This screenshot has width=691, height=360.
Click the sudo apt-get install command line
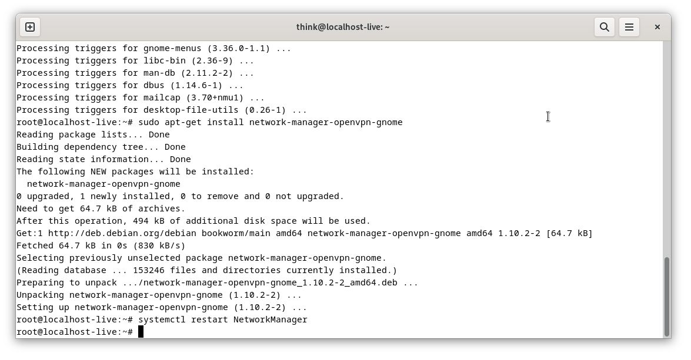[210, 122]
